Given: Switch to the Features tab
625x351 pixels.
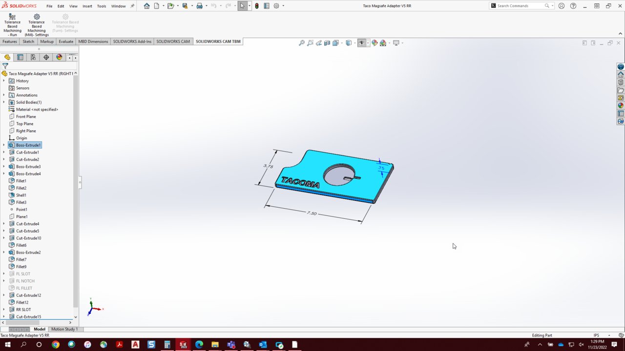Looking at the screenshot, I should [x=10, y=41].
